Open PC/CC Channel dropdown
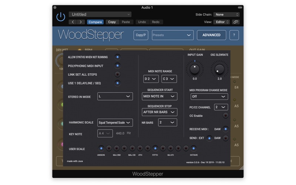 point(221,107)
